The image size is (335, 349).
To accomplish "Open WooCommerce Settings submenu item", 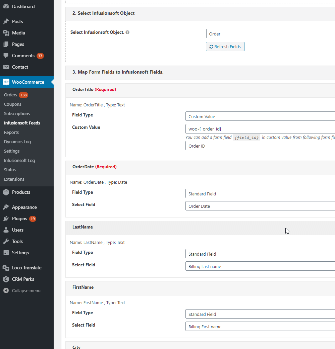I will [12, 151].
